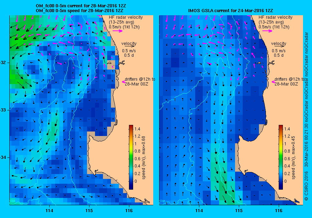The width and height of the screenshot is (312, 218).
Task: Click '(13-25h avg)' text in OM_fc00 map
Action: [x=121, y=22]
